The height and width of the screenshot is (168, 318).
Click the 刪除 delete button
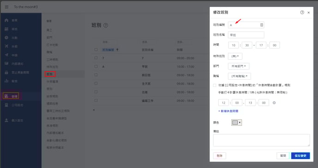pos(220,156)
